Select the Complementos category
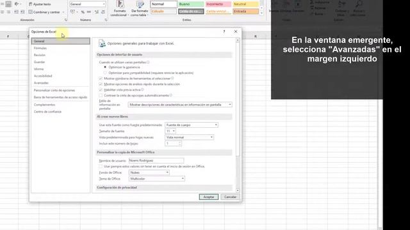The image size is (410, 230). (x=60, y=105)
